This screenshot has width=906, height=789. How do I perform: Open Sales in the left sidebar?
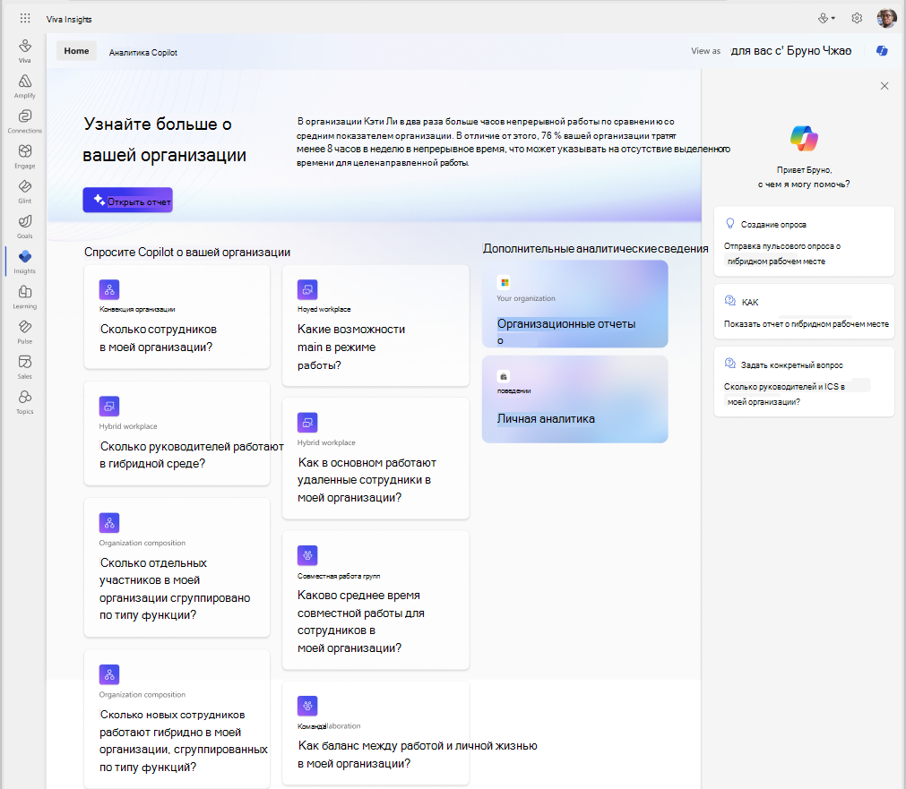(x=25, y=367)
